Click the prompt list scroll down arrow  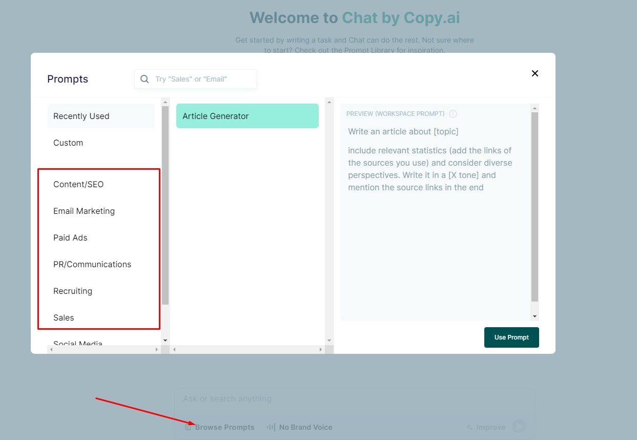[329, 340]
